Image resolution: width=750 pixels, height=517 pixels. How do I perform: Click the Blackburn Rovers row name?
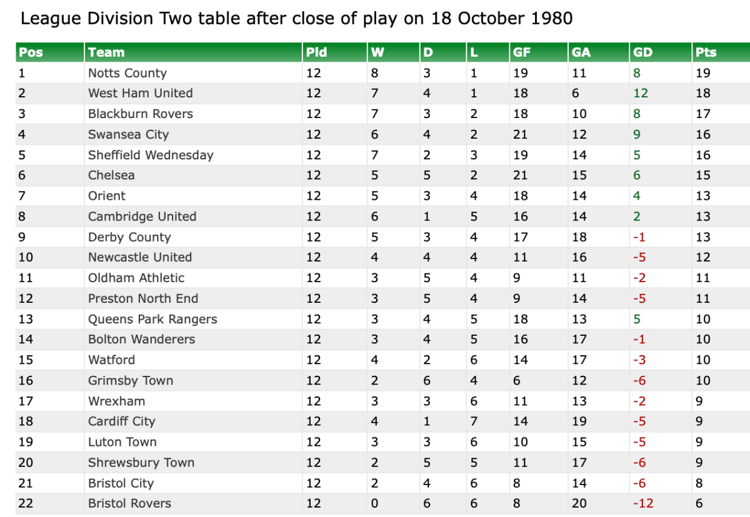(141, 114)
